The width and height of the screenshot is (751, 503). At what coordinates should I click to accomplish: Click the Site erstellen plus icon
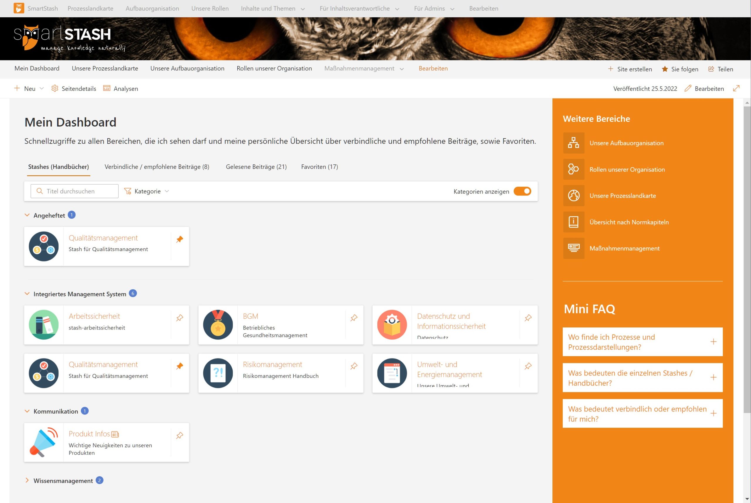coord(610,69)
